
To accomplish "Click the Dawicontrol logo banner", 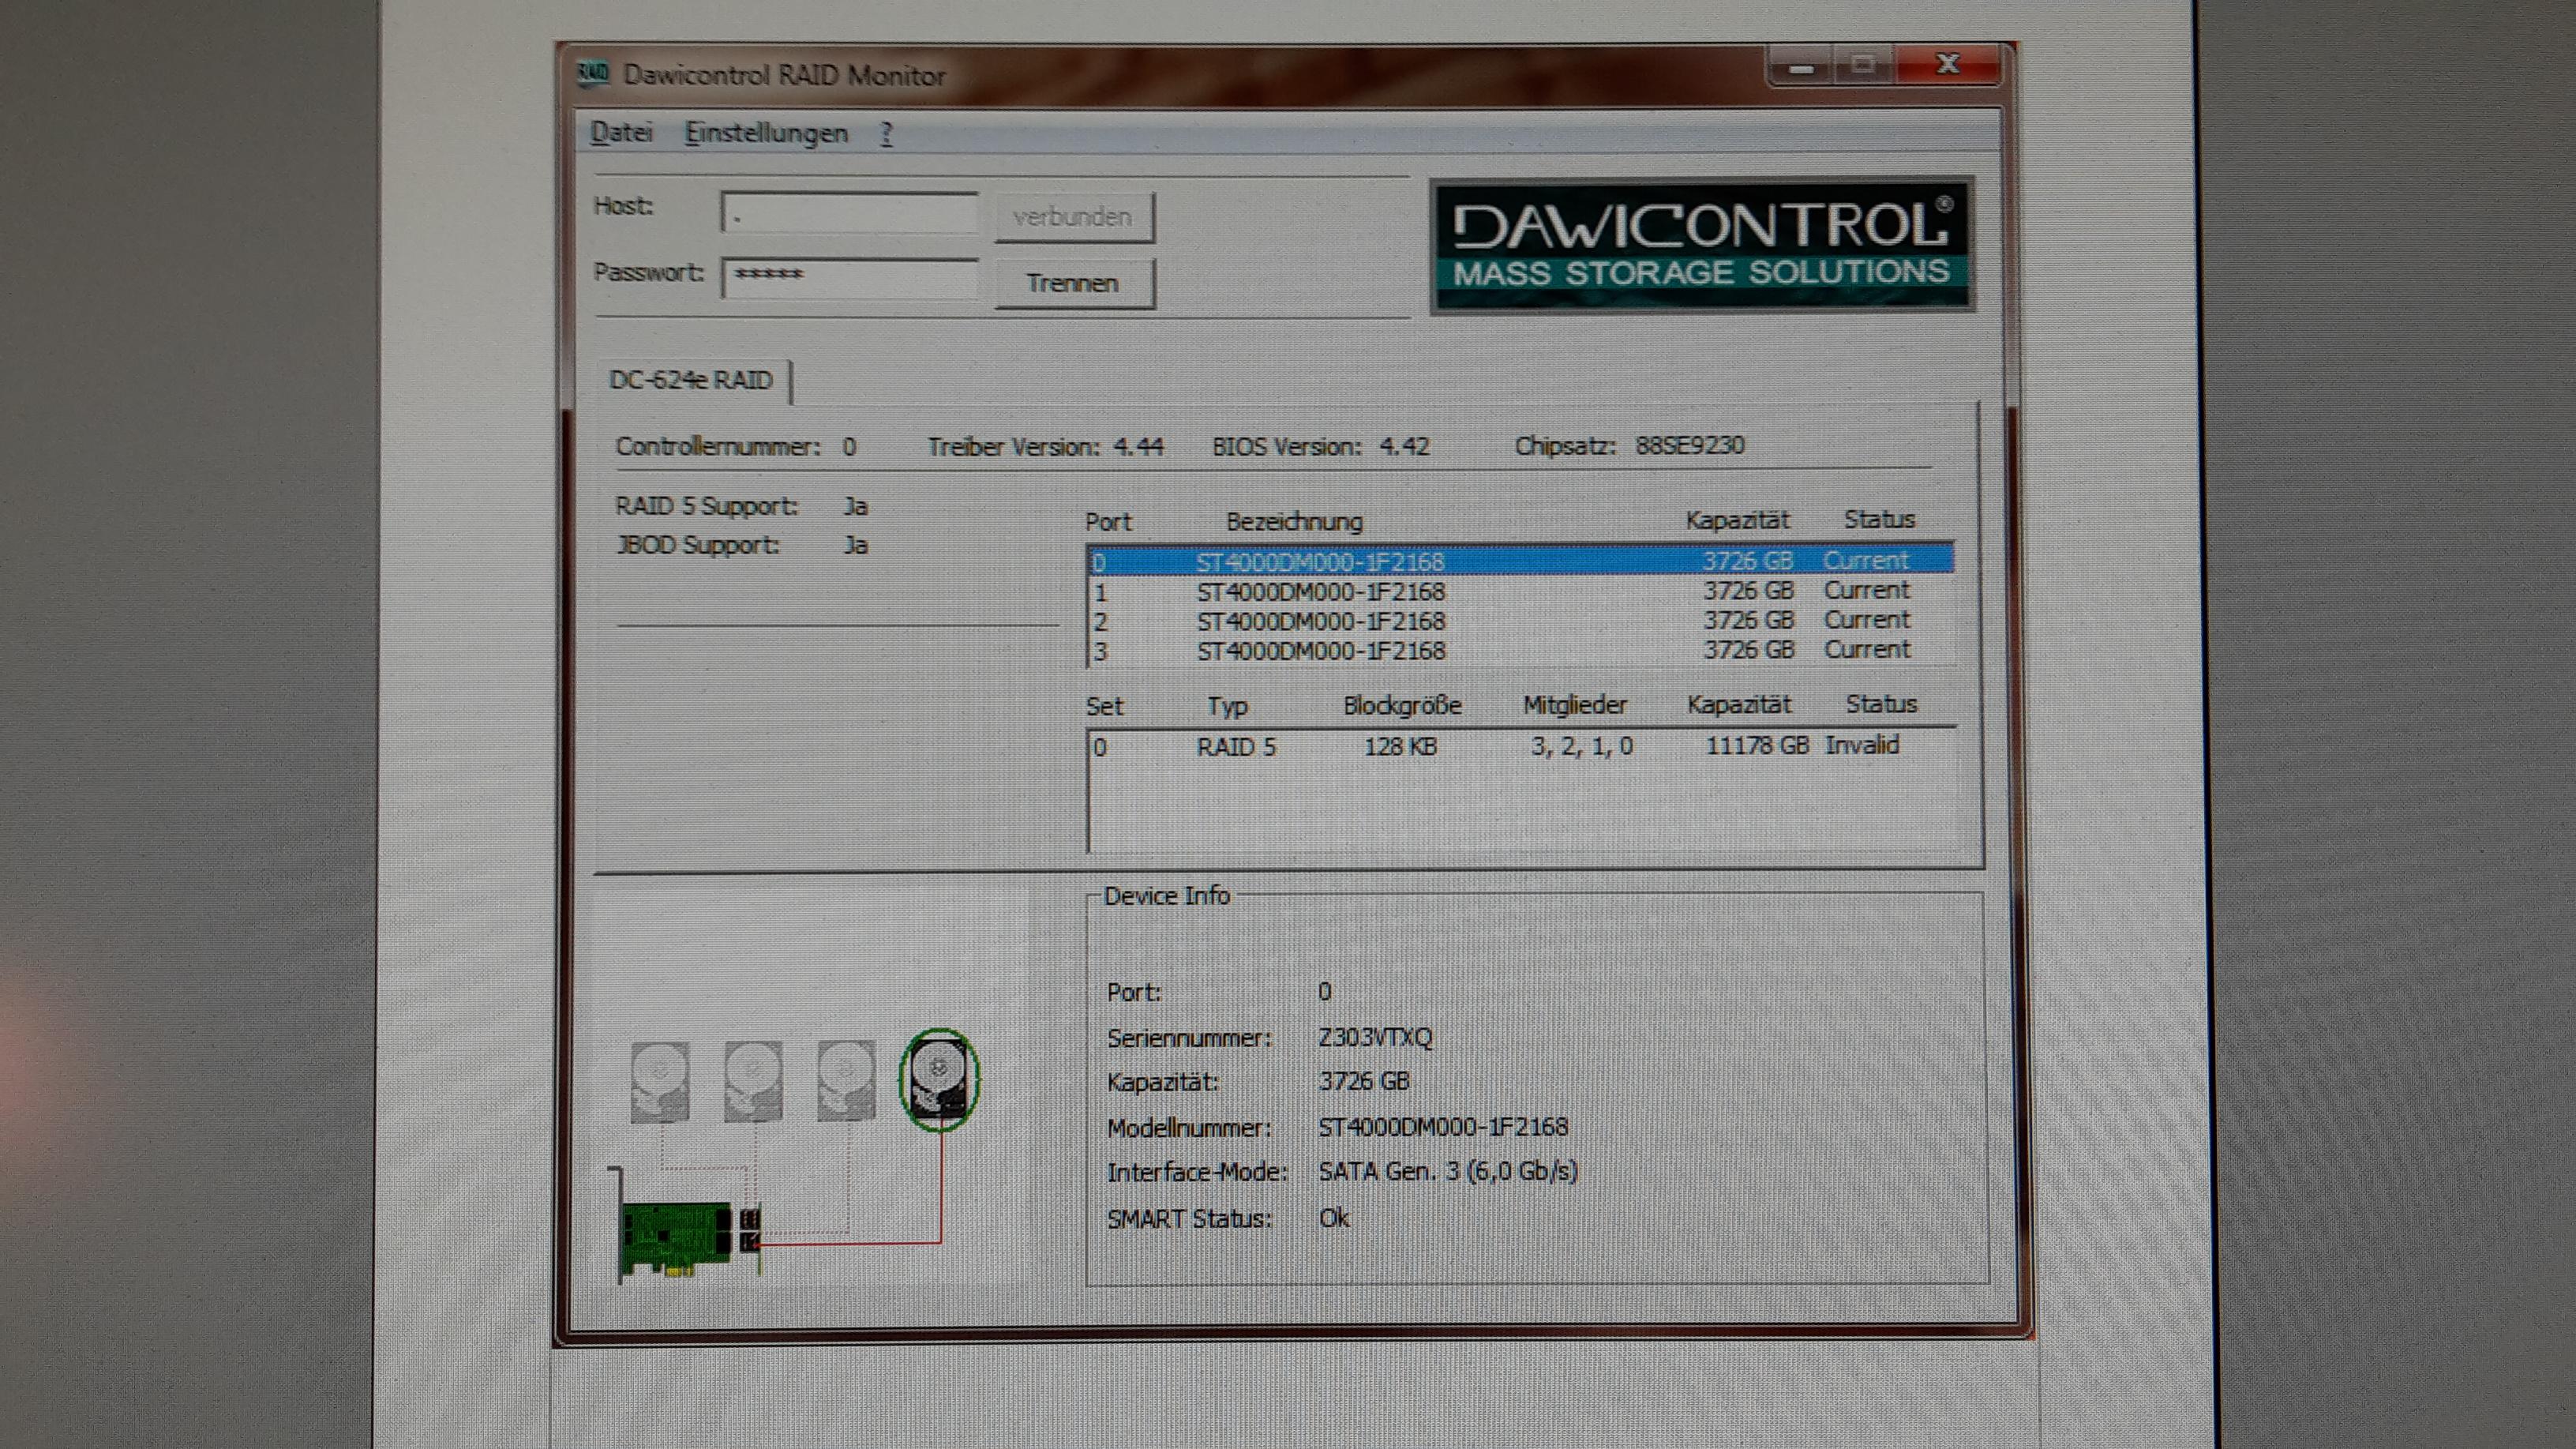I will (1701, 245).
